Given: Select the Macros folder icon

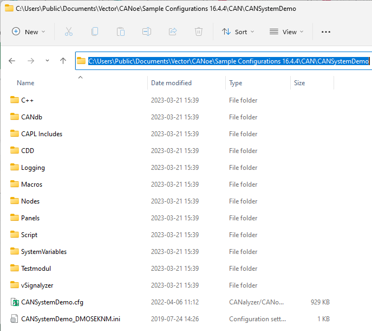Looking at the screenshot, I should point(15,184).
